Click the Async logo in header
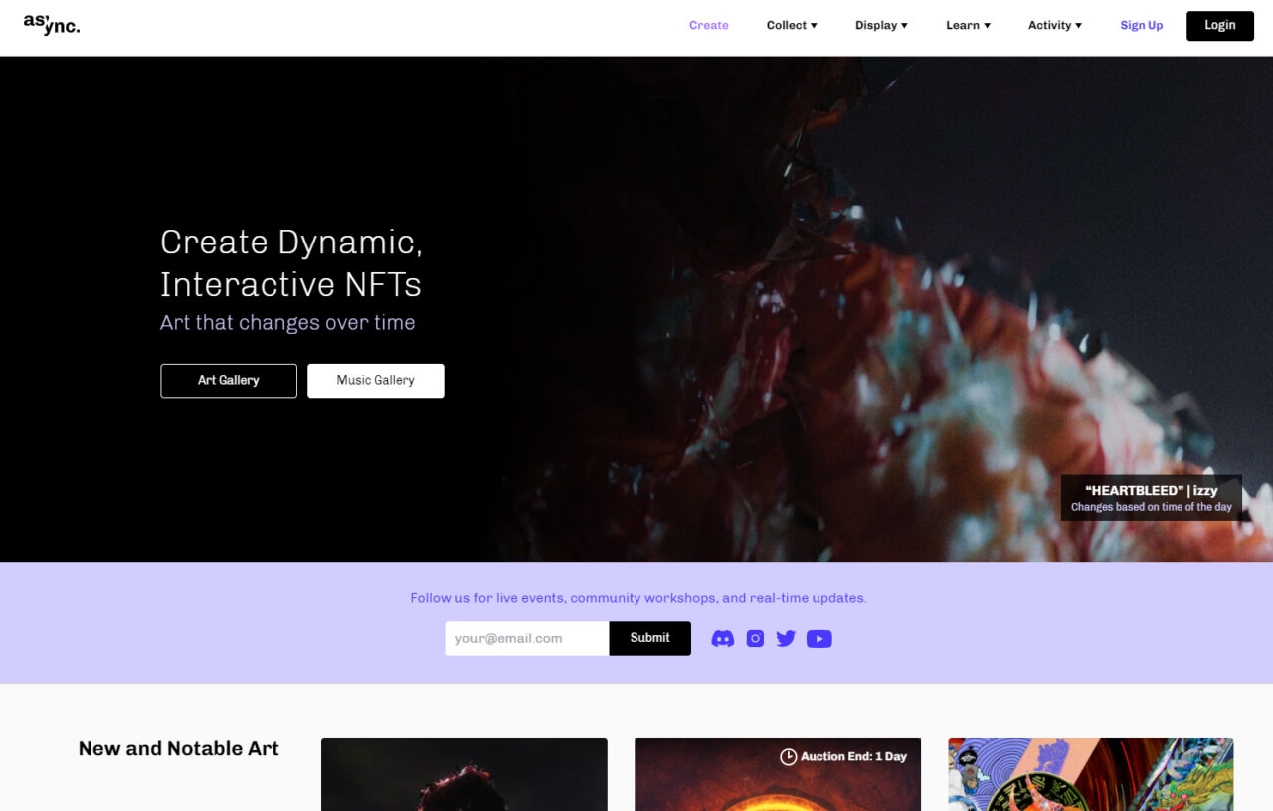This screenshot has height=811, width=1273. [x=52, y=26]
